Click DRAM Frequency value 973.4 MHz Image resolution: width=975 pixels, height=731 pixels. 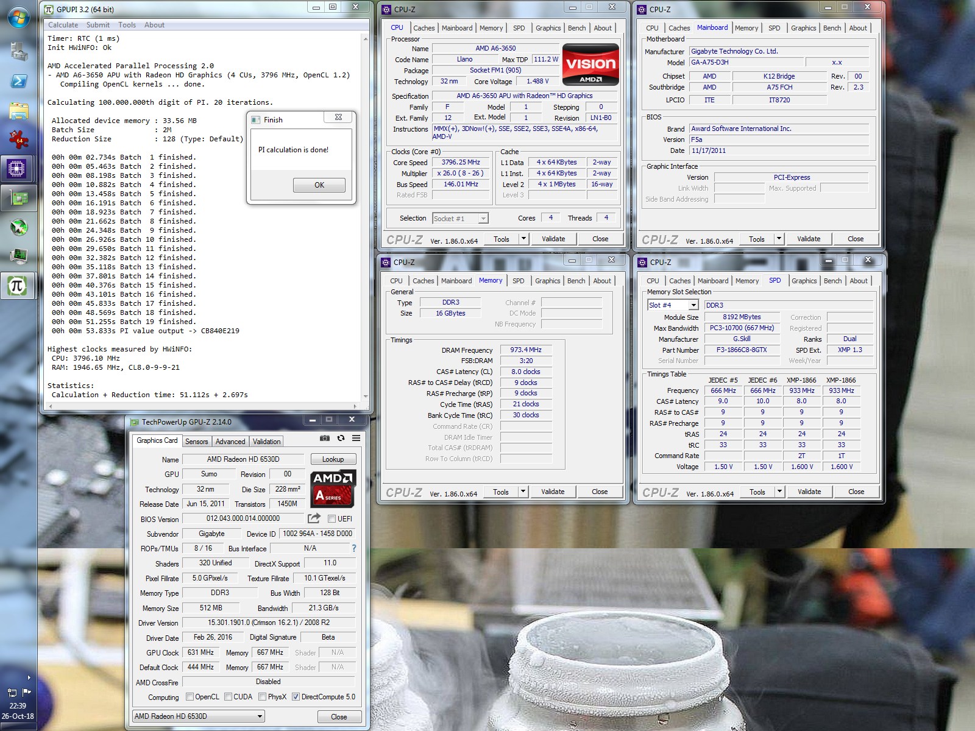click(526, 350)
